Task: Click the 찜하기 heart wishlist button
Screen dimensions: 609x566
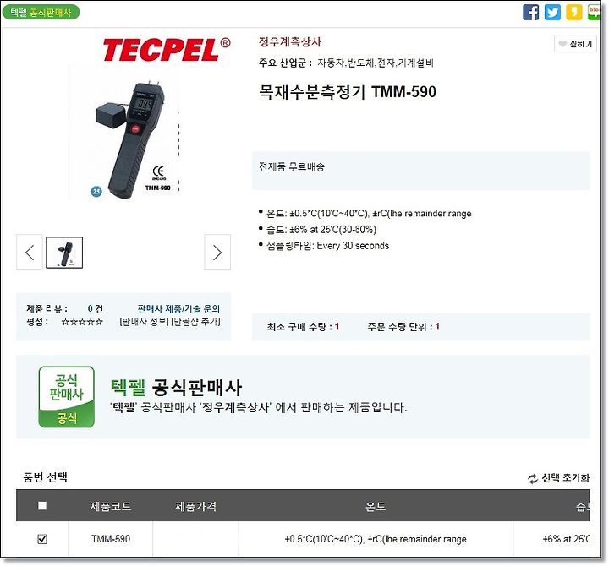Action: coord(575,44)
